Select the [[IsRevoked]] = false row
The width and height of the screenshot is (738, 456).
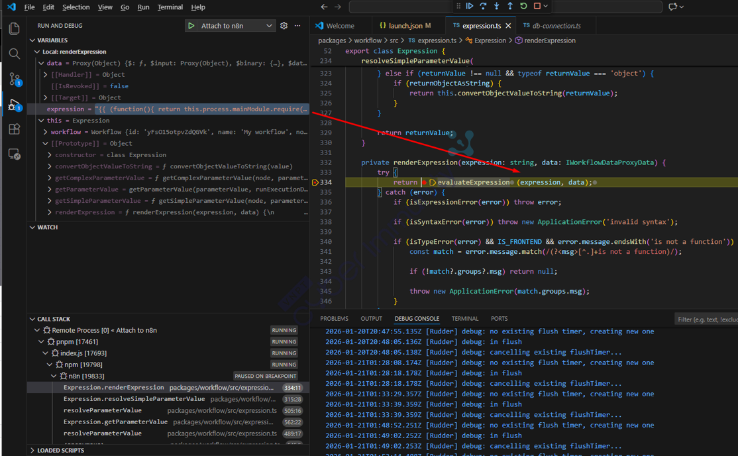pos(168,86)
